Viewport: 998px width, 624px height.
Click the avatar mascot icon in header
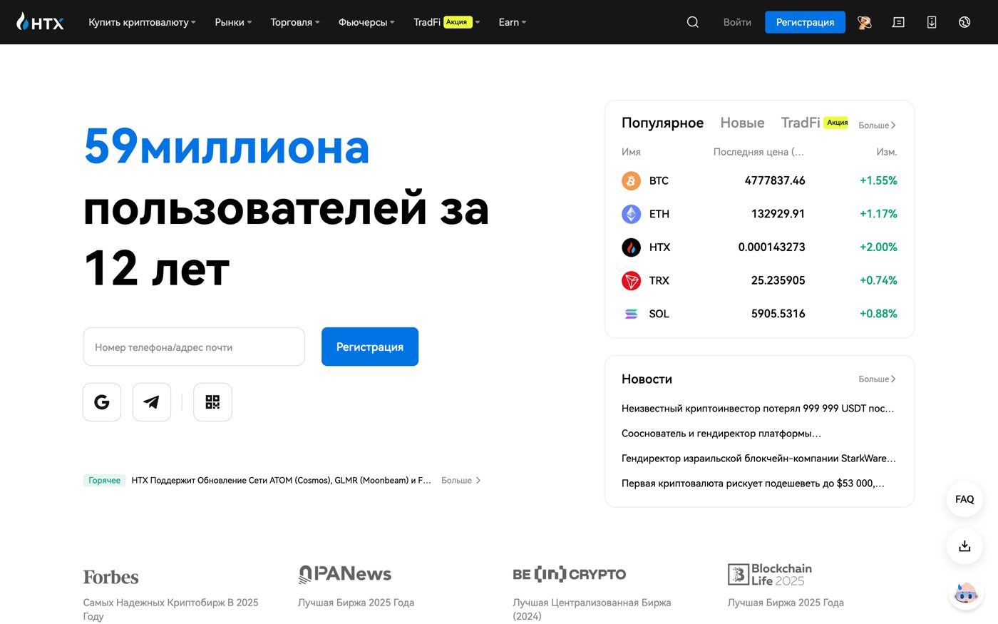[x=865, y=22]
